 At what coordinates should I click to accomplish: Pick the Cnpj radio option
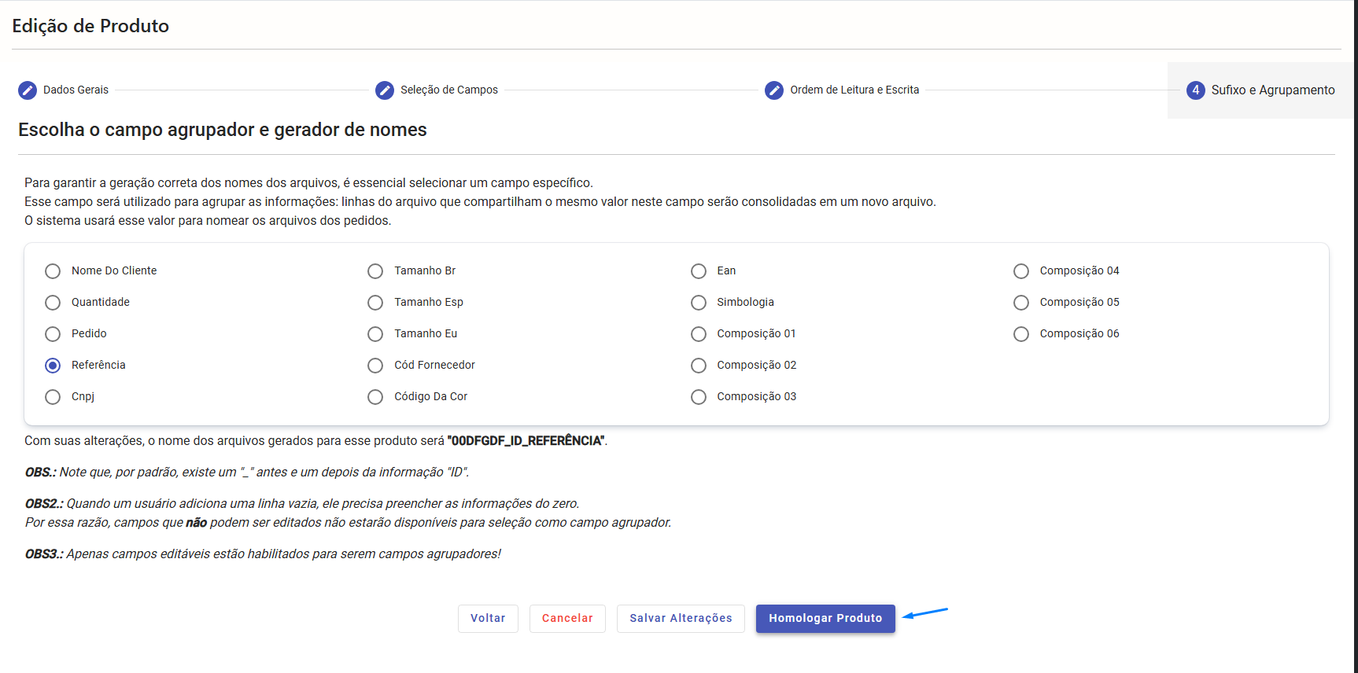53,397
